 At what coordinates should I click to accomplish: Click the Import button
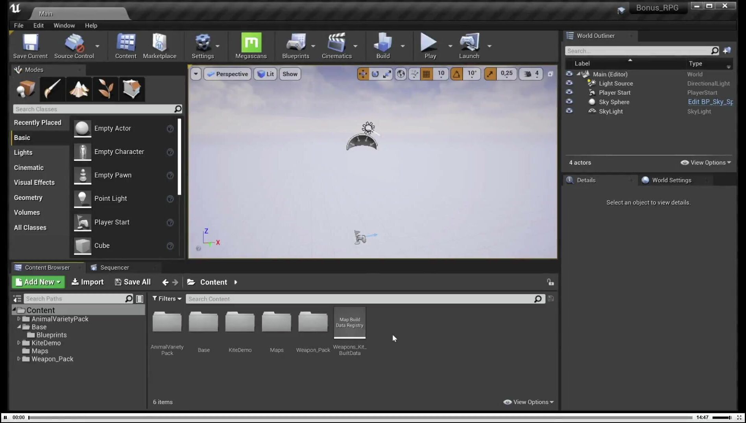pos(87,282)
